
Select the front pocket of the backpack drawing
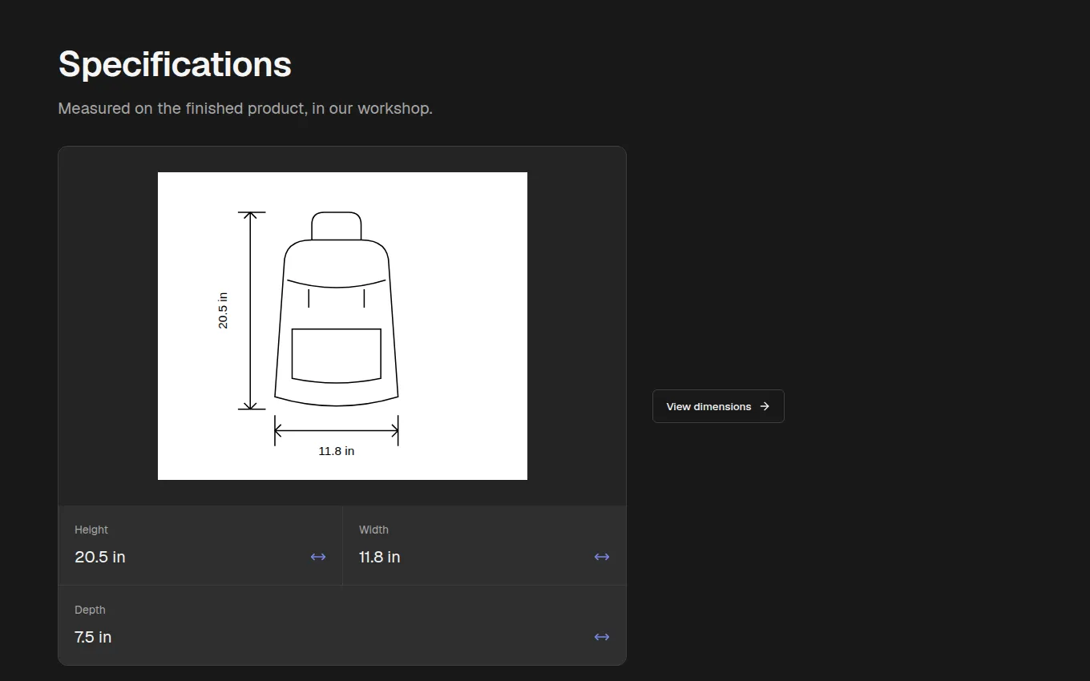337,355
